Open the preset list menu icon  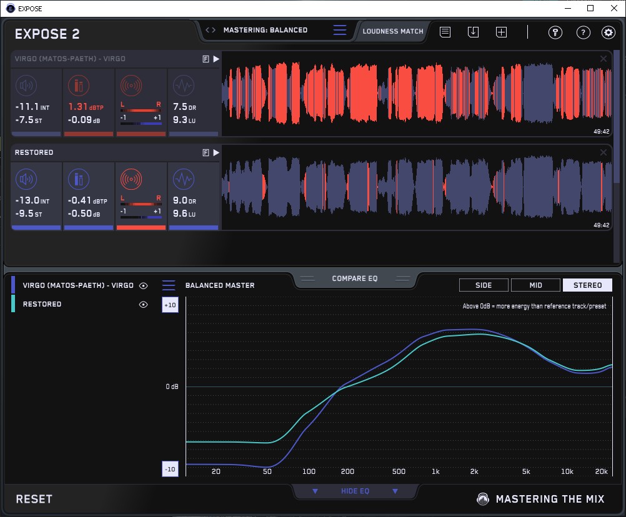pos(339,30)
